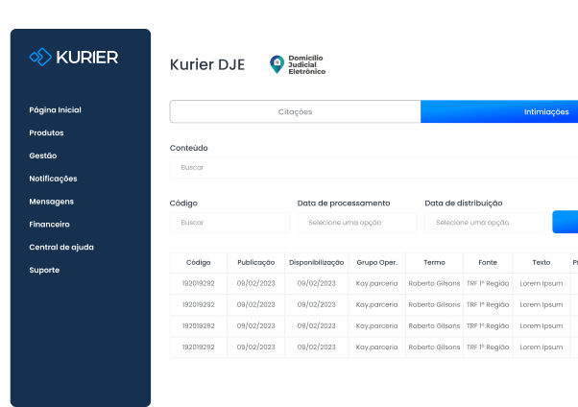Open Financeiro in the sidebar

pyautogui.click(x=49, y=225)
